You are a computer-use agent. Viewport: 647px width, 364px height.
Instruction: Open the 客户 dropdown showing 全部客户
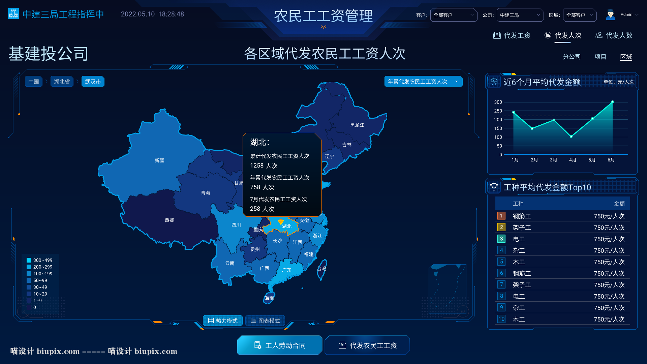click(x=453, y=15)
